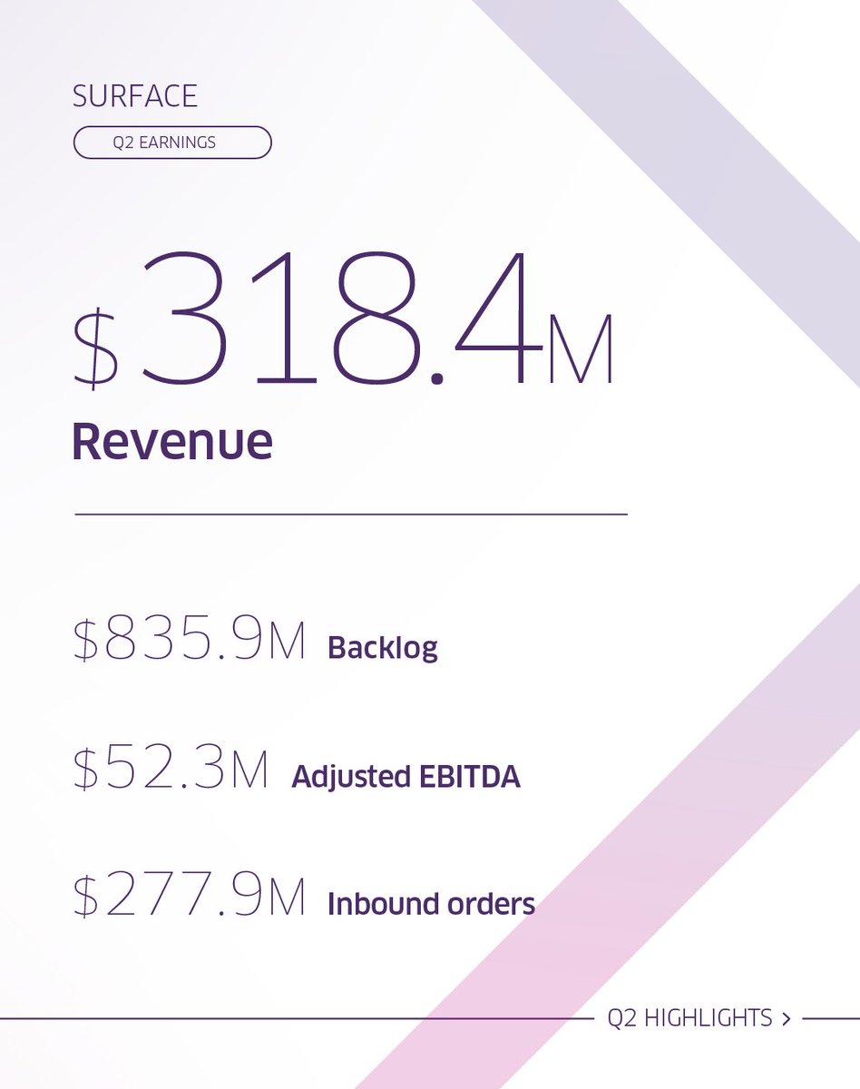Click the Q2 EARNINGS pill button
The image size is (860, 1089).
tap(171, 142)
